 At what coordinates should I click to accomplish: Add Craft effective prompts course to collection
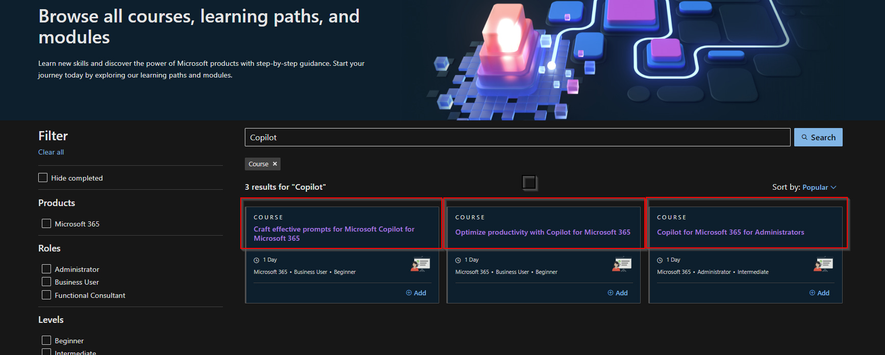pyautogui.click(x=416, y=293)
